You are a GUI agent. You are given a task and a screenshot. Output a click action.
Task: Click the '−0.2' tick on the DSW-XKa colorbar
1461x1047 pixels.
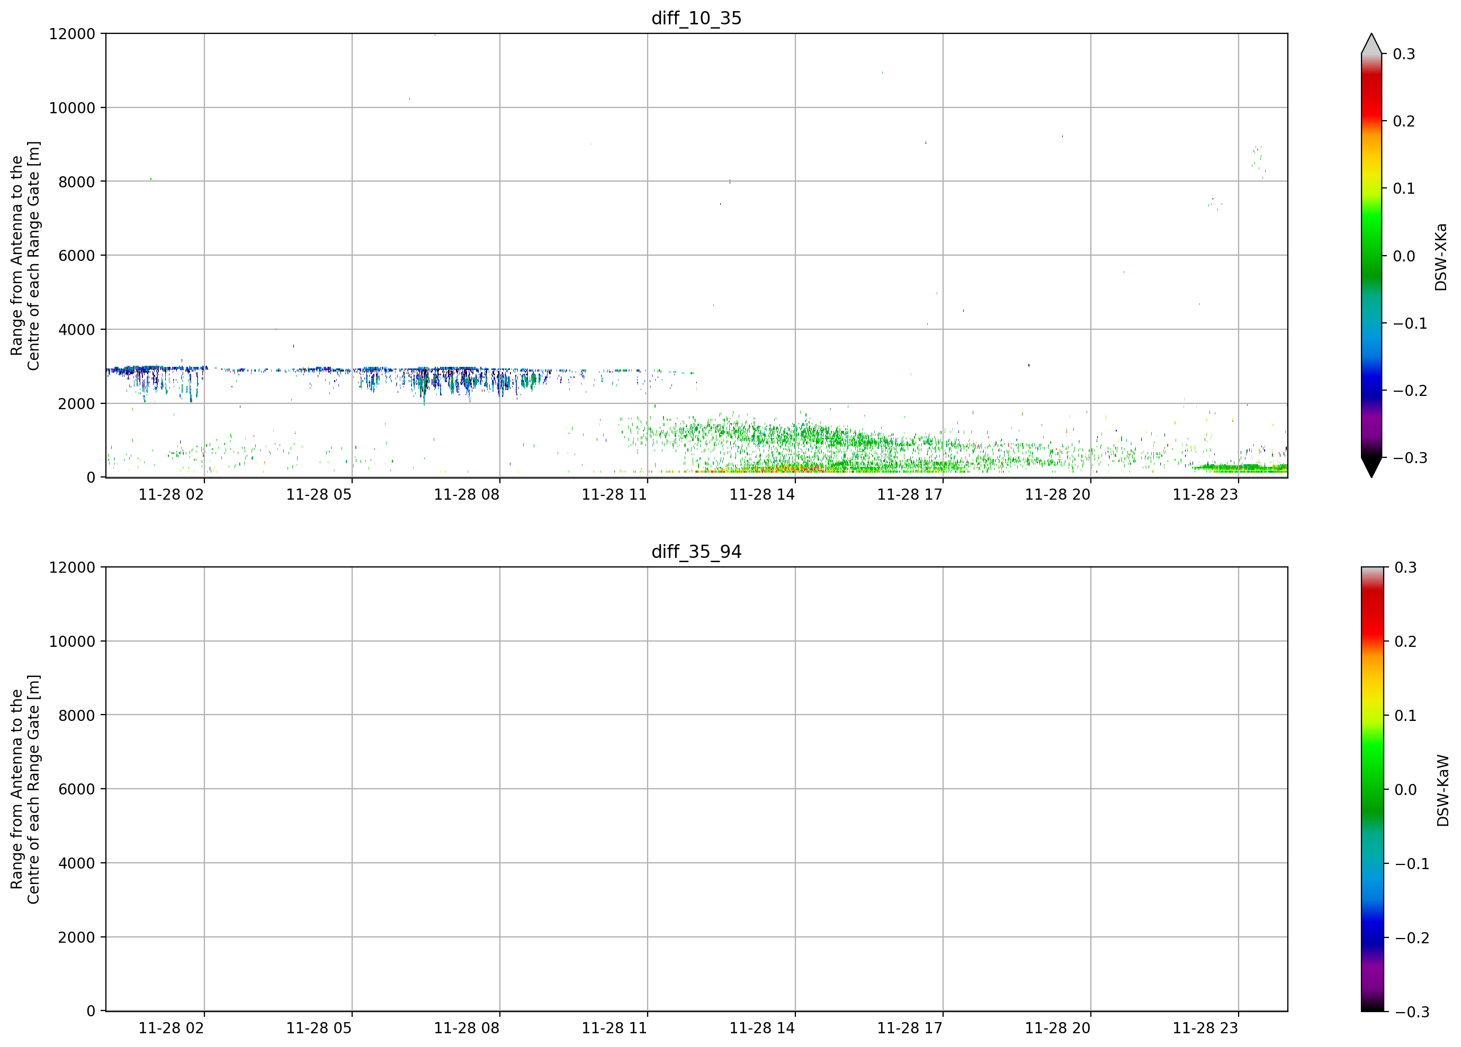pos(1410,391)
